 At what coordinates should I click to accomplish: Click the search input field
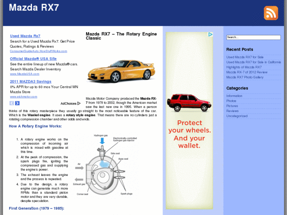coord(253,37)
